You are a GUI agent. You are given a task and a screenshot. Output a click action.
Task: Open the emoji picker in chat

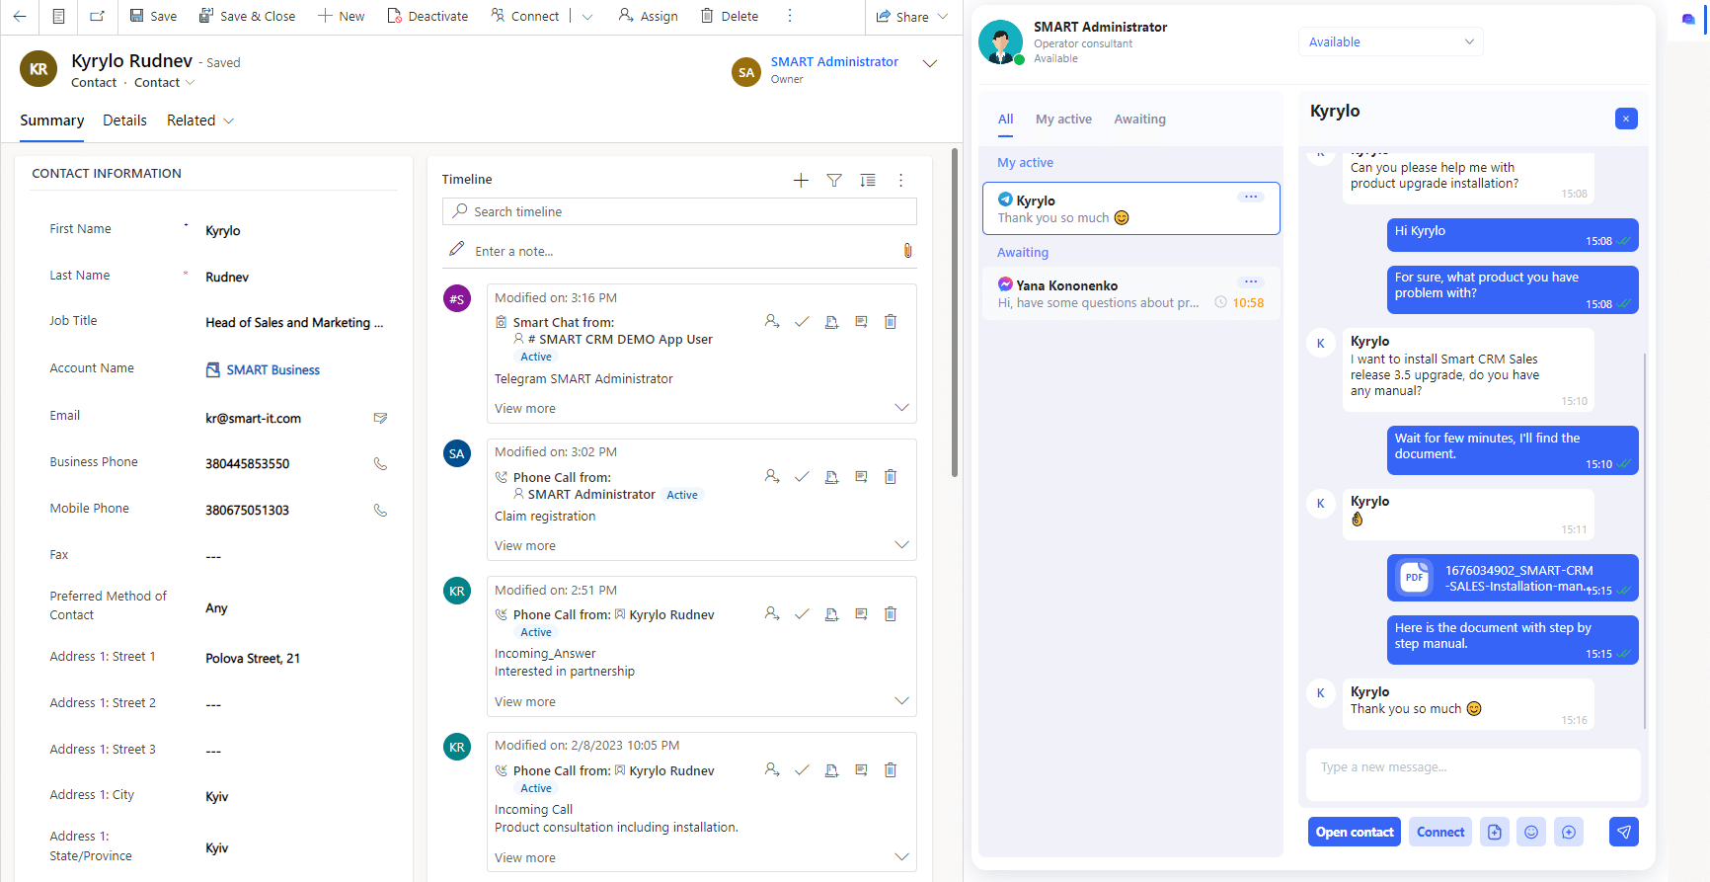(1530, 832)
